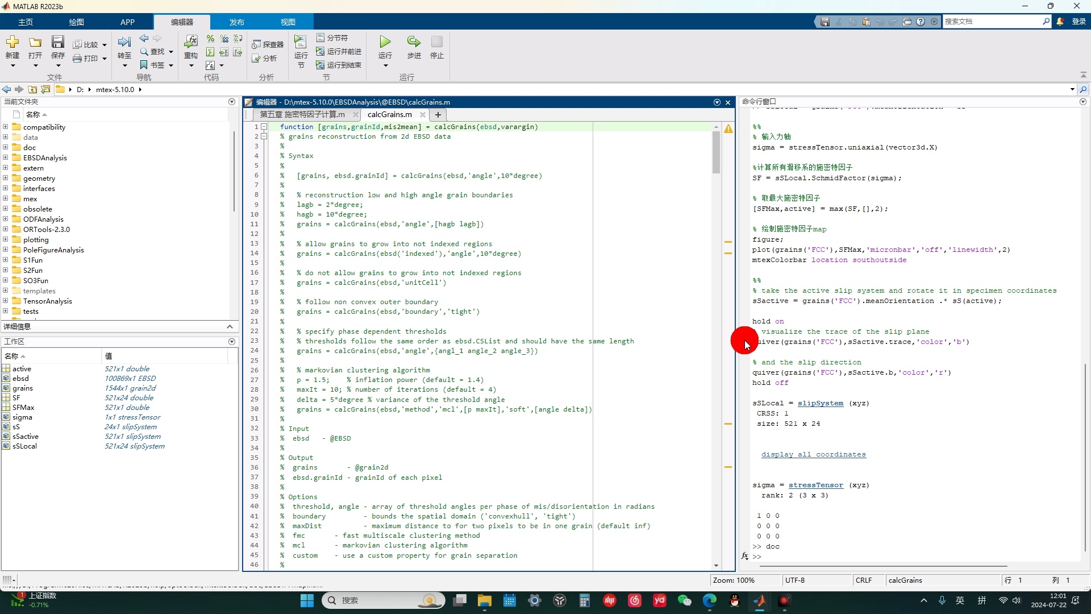Insert a section break with 分节符
Viewport: 1091px width, 614px height.
(x=332, y=38)
